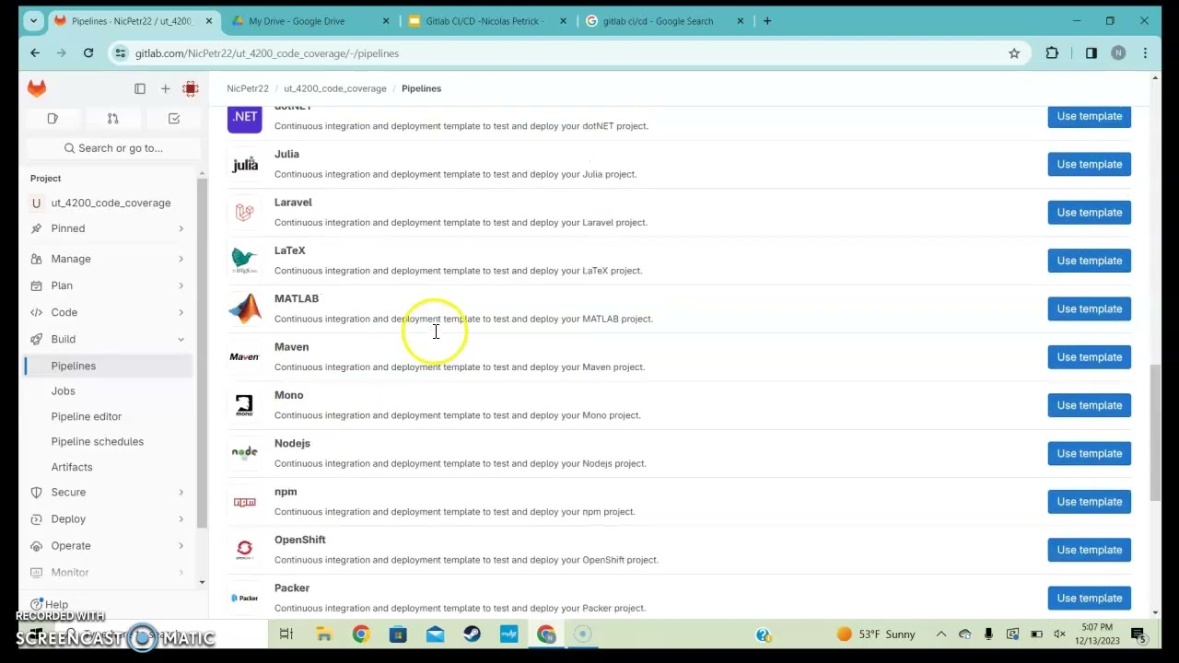The width and height of the screenshot is (1179, 663).
Task: Open a new browser tab
Action: 766,21
